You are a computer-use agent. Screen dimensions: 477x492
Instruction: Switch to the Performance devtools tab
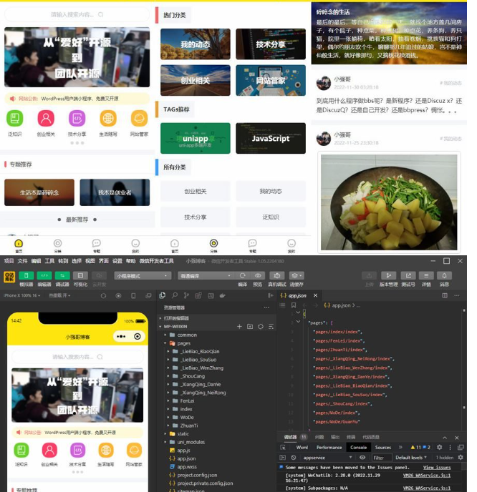tap(329, 448)
